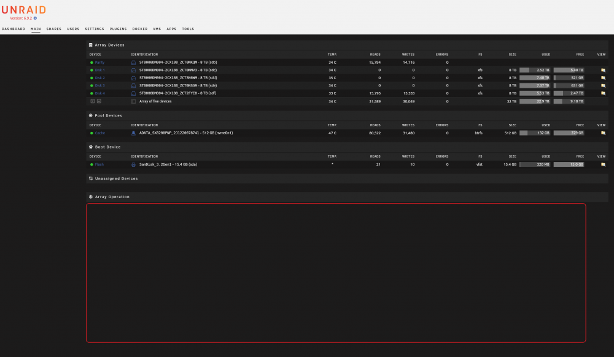Click the version info icon beside 6.9.2
This screenshot has height=357, width=614.
[35, 18]
